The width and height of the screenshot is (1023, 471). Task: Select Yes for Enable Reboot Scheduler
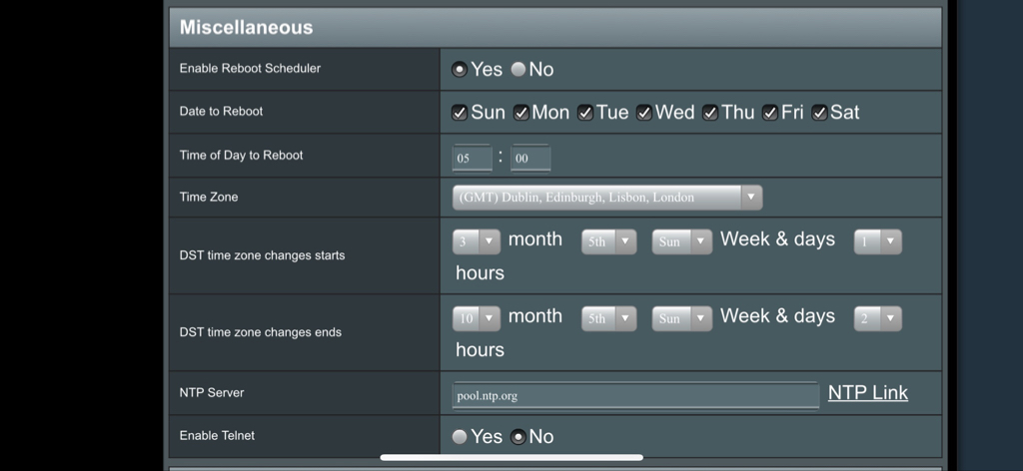(460, 69)
